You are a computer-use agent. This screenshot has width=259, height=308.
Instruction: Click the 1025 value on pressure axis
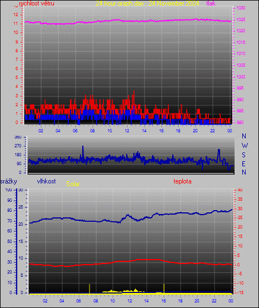[241, 19]
